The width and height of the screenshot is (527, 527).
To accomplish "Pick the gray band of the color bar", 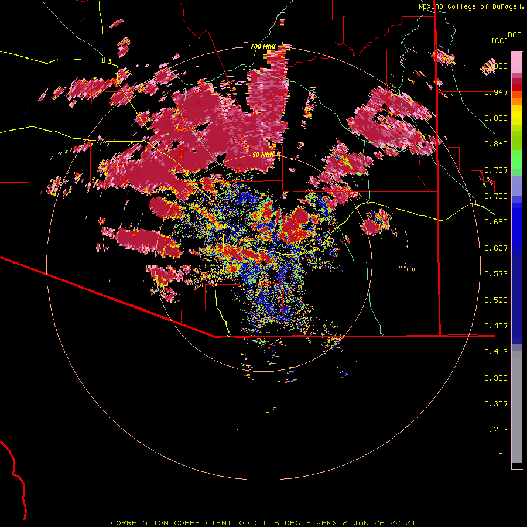I will click(517, 407).
